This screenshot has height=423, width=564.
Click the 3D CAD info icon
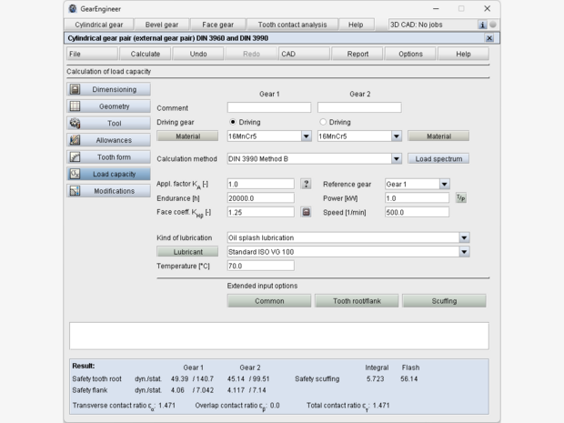[483, 25]
